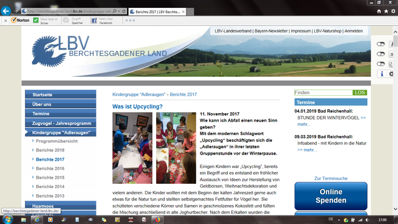Viewport: 398px width, 224px height.
Task: Open the browser Home icon
Action: pos(379,11)
